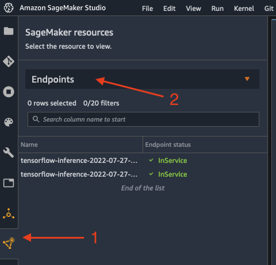Open the Run menu
This screenshot has width=276, height=265.
pyautogui.click(x=217, y=9)
